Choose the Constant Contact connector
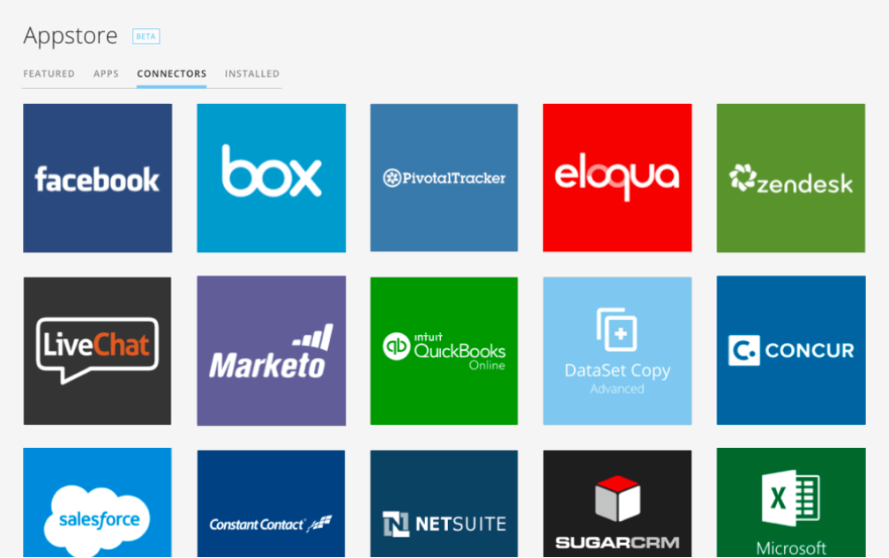 tap(271, 504)
